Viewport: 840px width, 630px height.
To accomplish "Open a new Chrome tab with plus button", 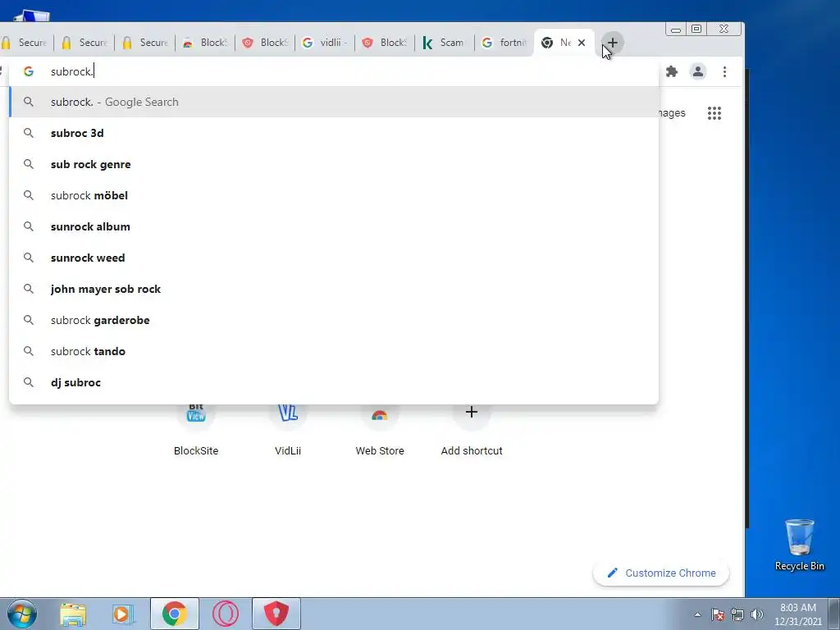I will tap(612, 43).
